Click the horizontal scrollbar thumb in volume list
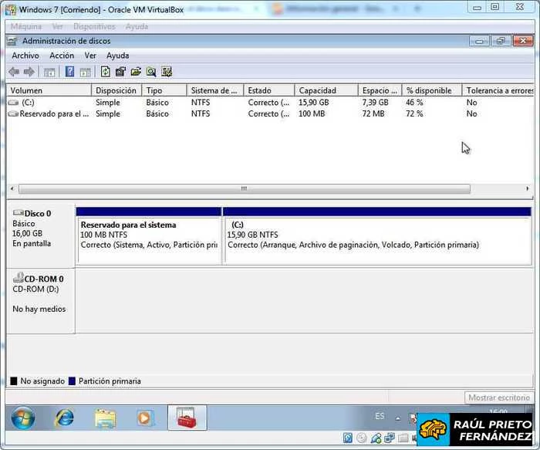 click(245, 188)
